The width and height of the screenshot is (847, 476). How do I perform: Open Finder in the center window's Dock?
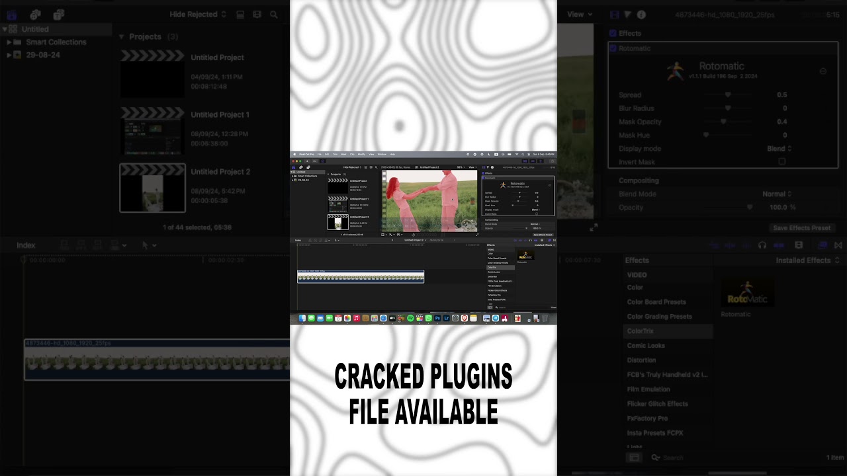(x=302, y=318)
